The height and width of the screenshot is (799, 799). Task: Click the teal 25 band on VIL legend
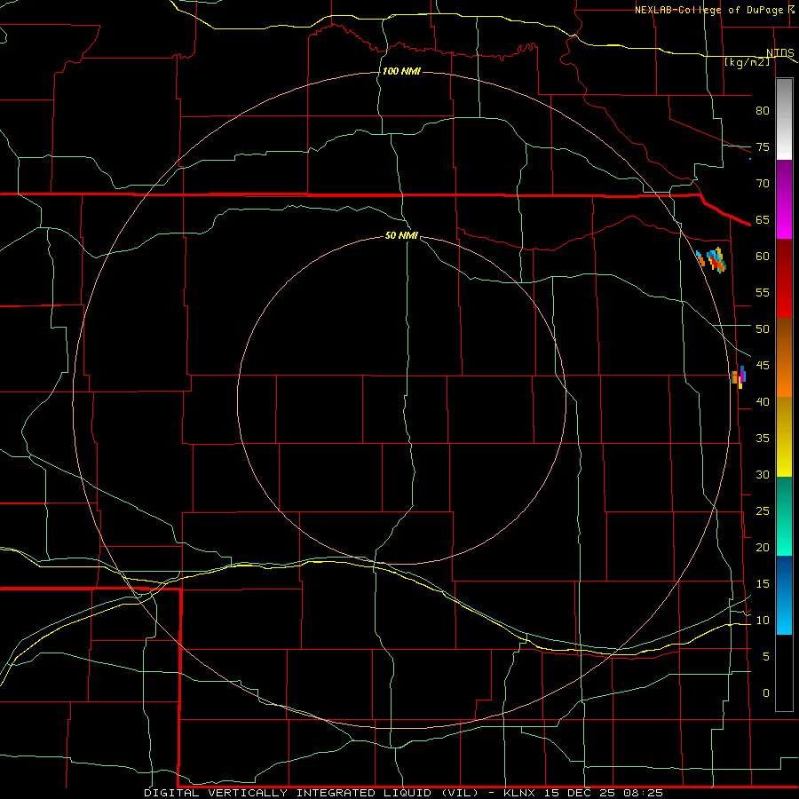(784, 510)
